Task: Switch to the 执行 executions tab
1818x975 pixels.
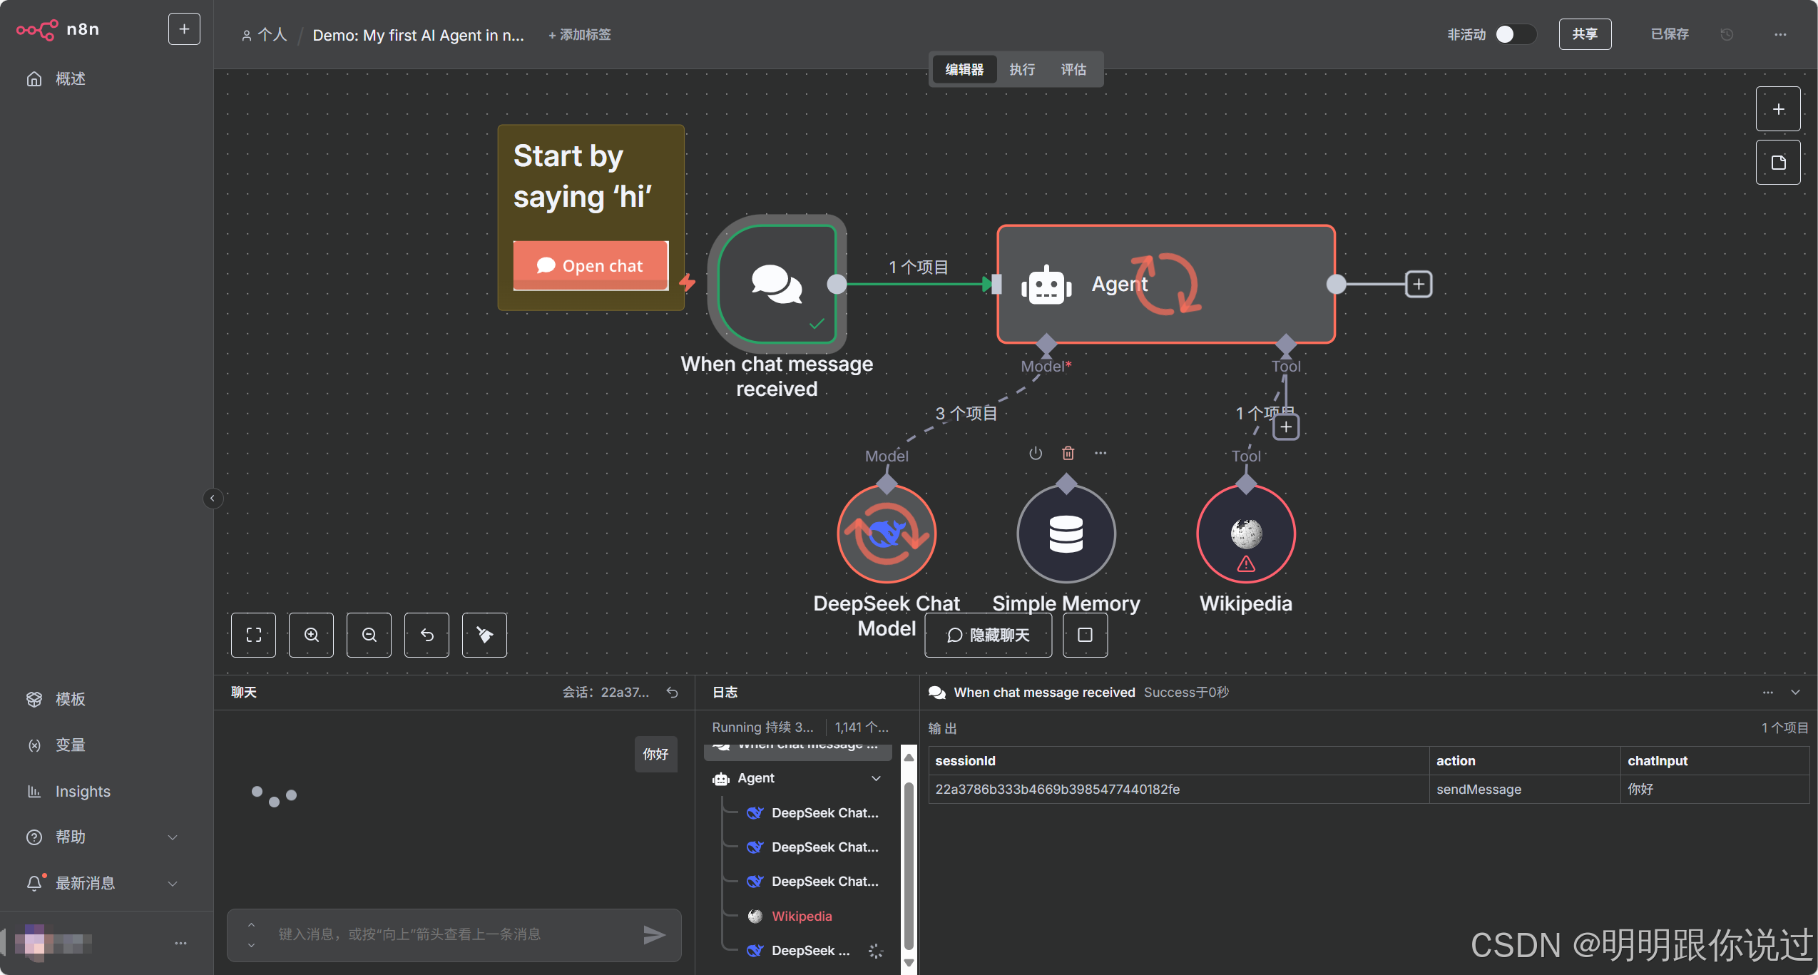Action: [1022, 69]
